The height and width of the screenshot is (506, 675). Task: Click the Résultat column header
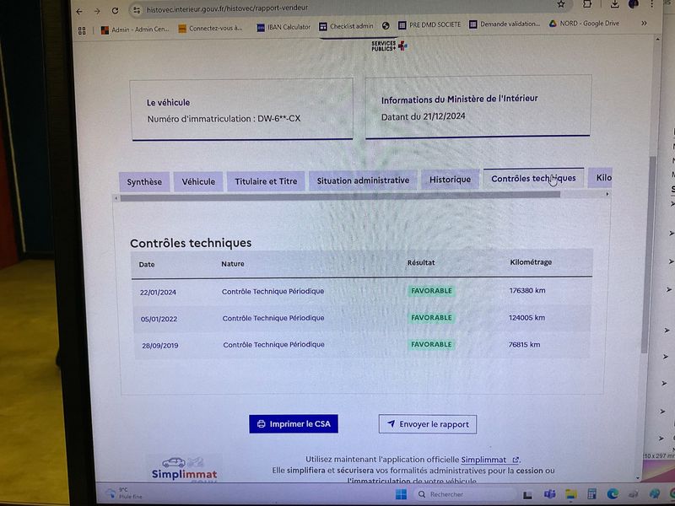[420, 262]
